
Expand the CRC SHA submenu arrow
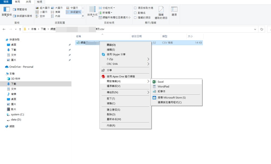[x=148, y=64]
